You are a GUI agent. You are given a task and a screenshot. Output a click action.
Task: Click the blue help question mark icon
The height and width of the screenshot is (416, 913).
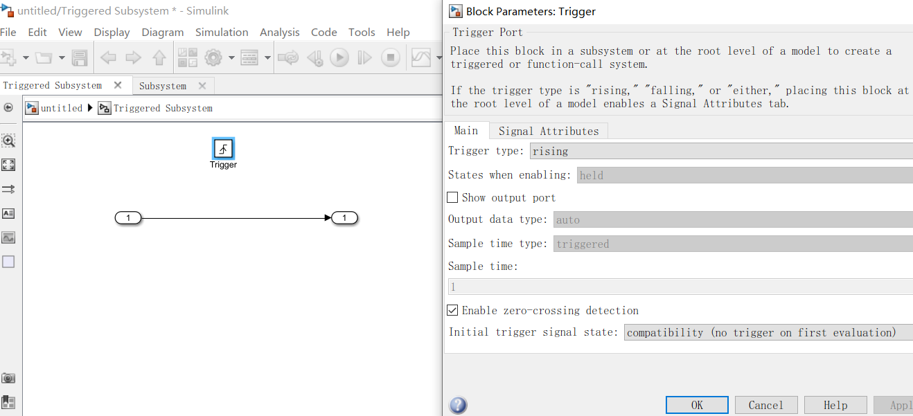coord(458,405)
